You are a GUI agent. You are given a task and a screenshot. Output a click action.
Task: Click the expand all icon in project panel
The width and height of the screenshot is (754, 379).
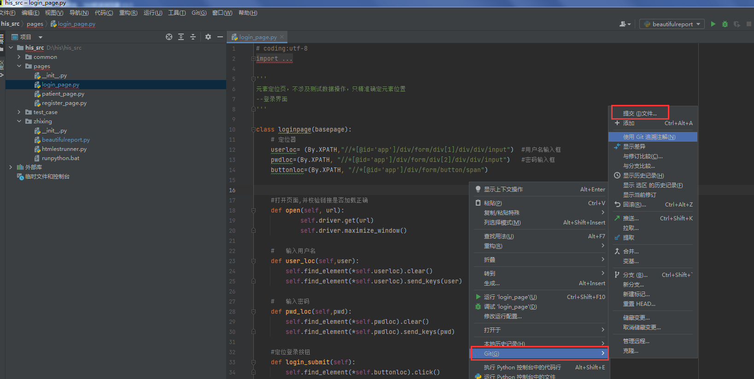(181, 37)
